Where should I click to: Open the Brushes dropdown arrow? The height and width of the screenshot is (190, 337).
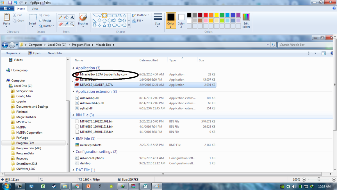83,27
